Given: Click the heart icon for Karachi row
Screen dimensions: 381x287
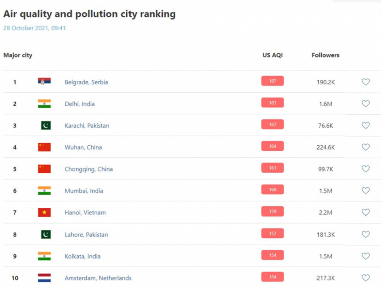Looking at the screenshot, I should click(365, 125).
